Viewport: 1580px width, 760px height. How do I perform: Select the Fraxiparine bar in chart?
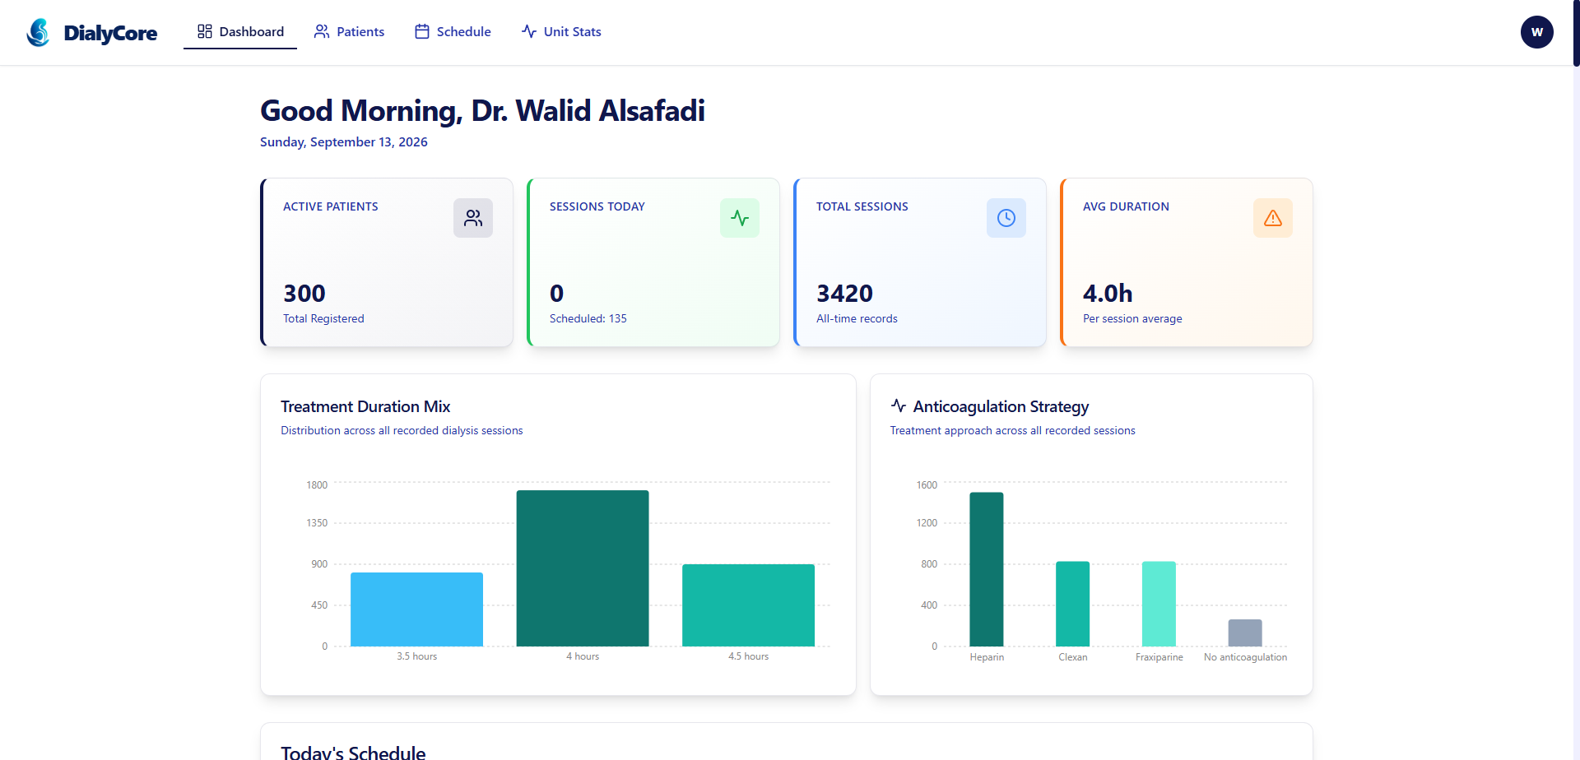1159,604
